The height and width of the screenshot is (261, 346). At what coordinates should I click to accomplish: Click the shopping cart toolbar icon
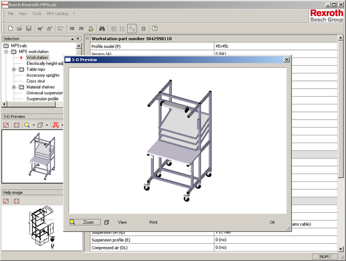pos(40,29)
